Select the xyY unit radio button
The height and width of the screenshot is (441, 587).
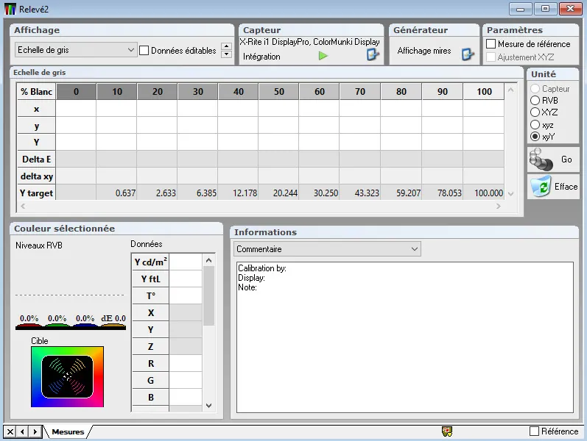click(x=535, y=137)
